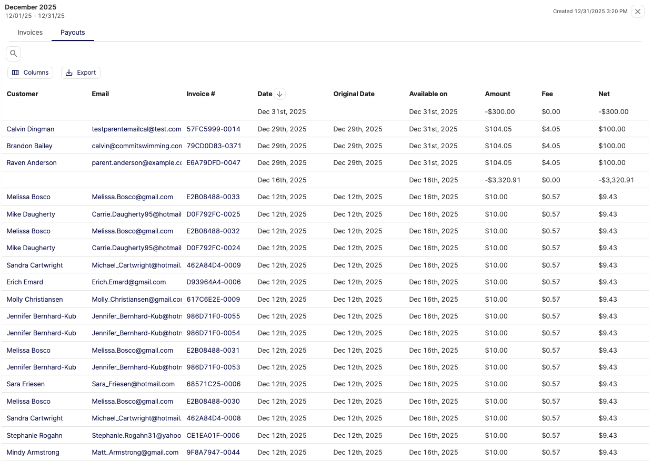This screenshot has height=462, width=652.
Task: Export the payouts table
Action: 81,73
